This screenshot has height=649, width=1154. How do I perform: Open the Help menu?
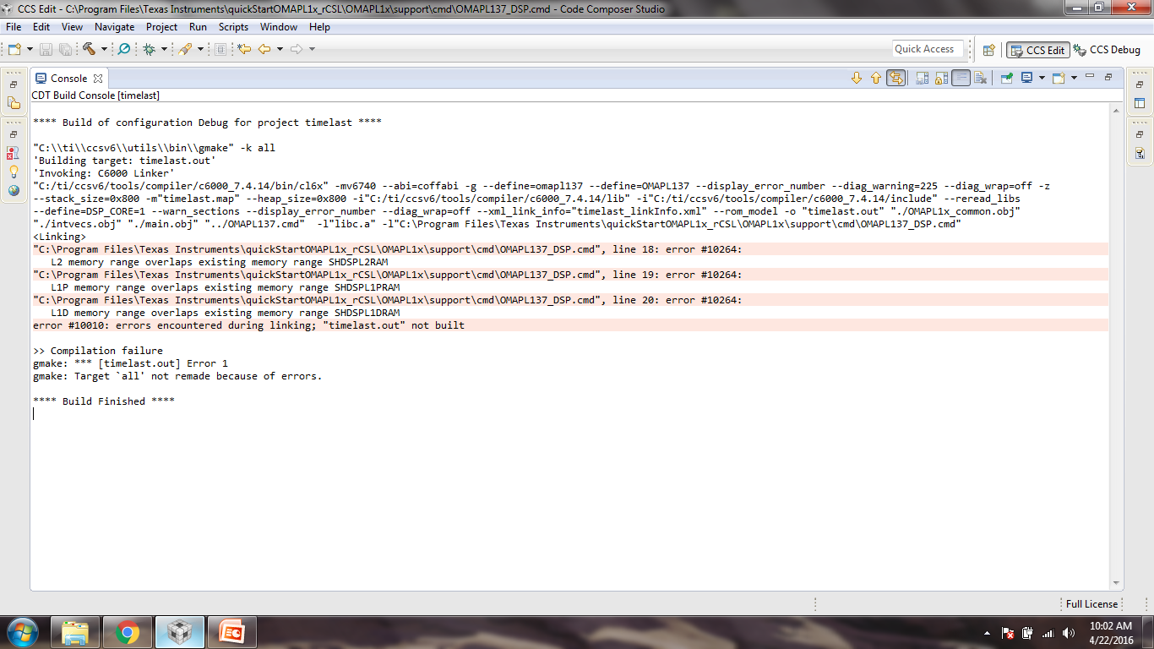pos(319,27)
